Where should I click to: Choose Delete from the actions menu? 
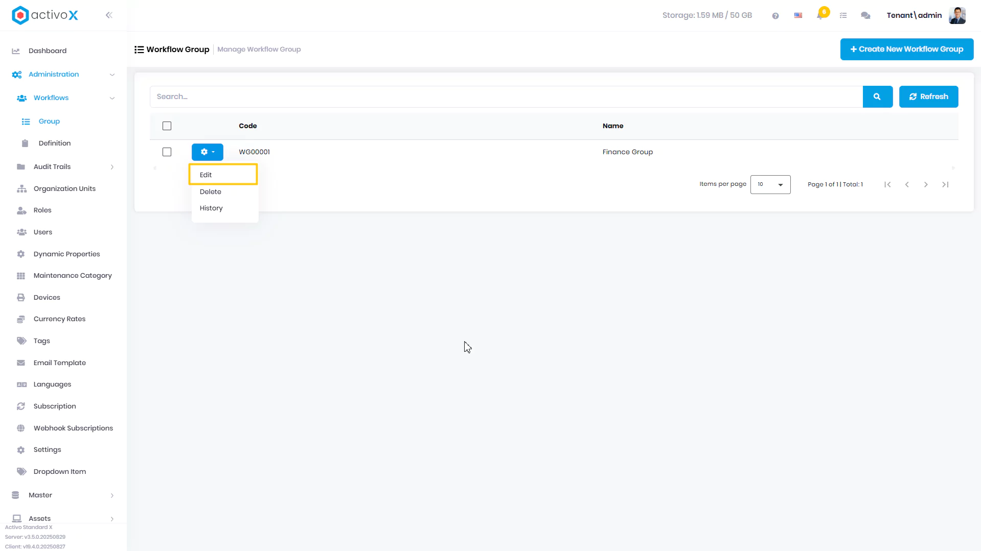tap(224, 192)
